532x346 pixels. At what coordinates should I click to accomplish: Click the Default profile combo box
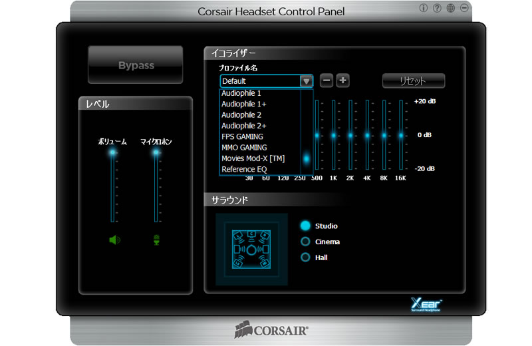[x=267, y=81]
